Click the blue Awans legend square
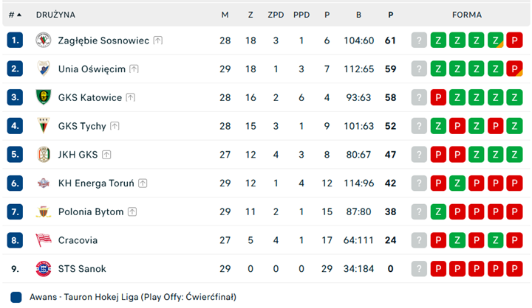This screenshot has width=532, height=308. tap(16, 297)
